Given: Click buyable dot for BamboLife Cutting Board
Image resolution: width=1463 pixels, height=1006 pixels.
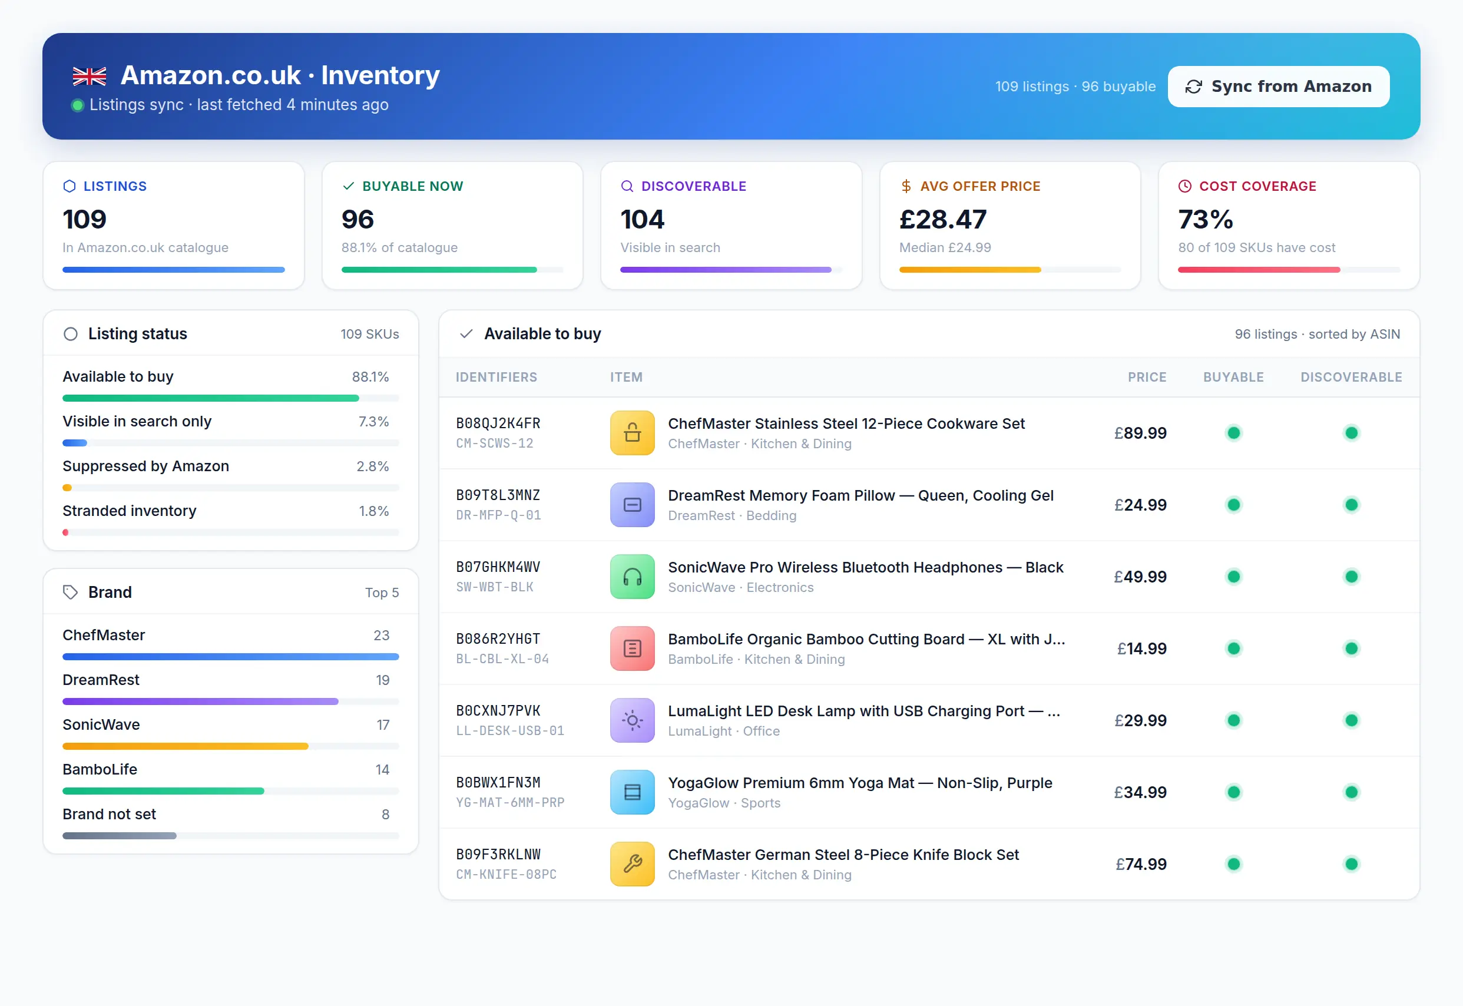Looking at the screenshot, I should 1233,648.
